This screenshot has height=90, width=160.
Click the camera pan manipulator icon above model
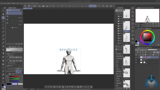coord(62,50)
